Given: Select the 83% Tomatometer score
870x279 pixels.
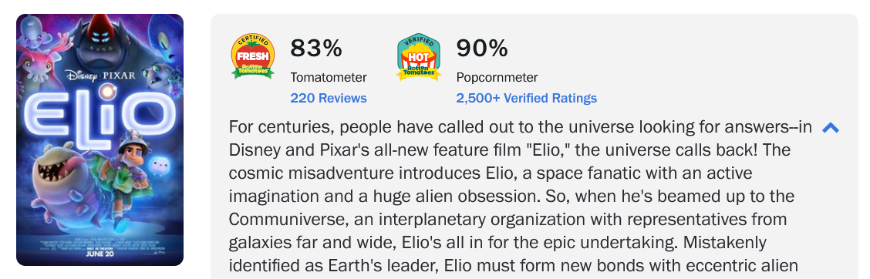Looking at the screenshot, I should coord(316,49).
